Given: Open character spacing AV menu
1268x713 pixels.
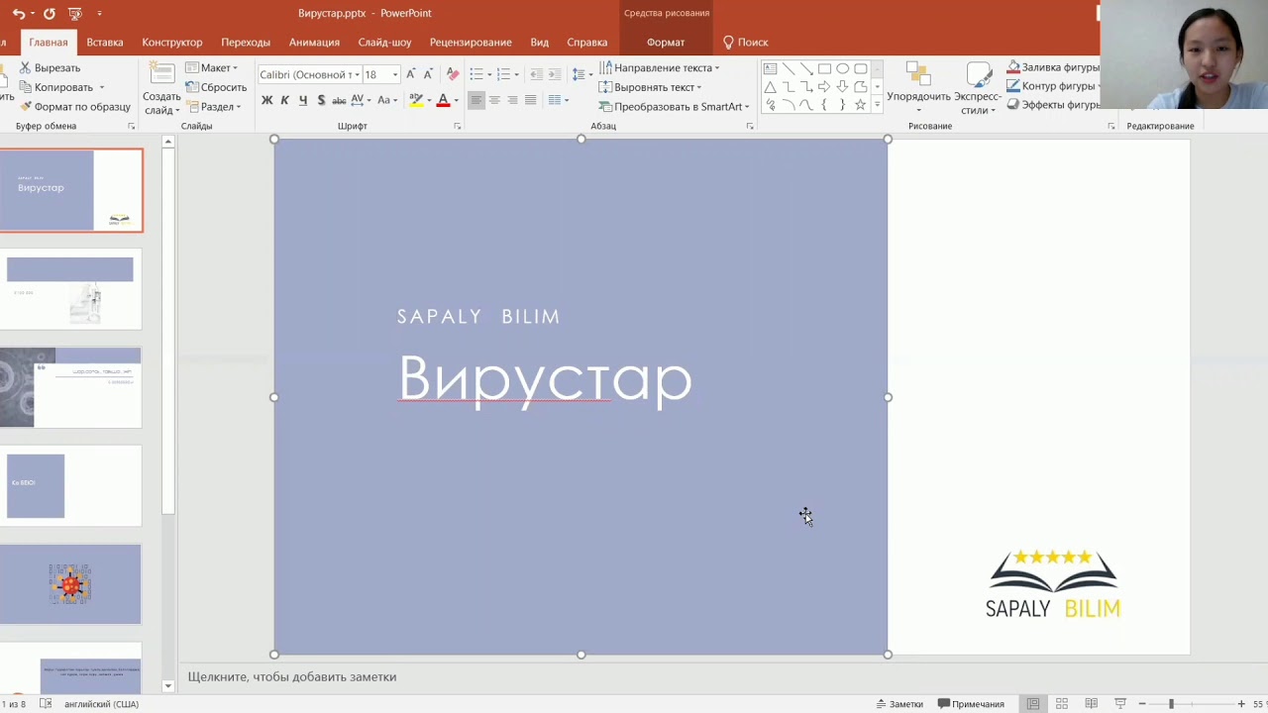Looking at the screenshot, I should [x=361, y=100].
